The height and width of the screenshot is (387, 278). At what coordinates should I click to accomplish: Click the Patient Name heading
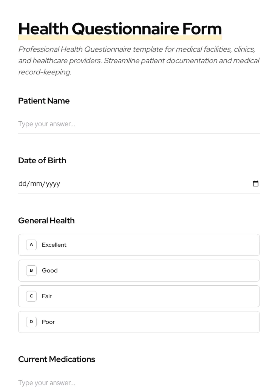44,101
